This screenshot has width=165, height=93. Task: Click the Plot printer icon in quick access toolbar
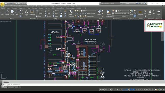16,3
